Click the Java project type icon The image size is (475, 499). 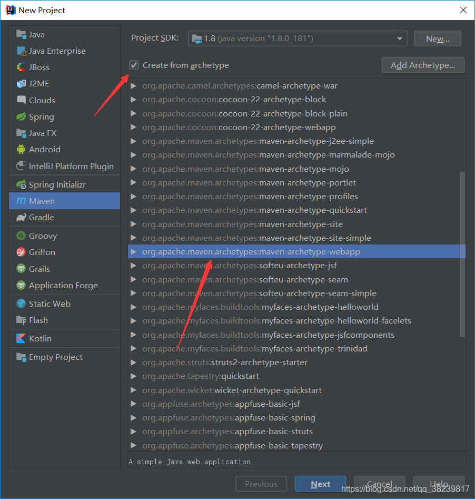point(21,34)
